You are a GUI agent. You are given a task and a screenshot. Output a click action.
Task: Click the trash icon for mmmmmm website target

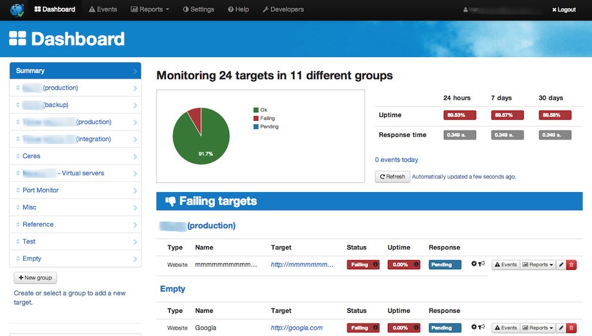(571, 265)
